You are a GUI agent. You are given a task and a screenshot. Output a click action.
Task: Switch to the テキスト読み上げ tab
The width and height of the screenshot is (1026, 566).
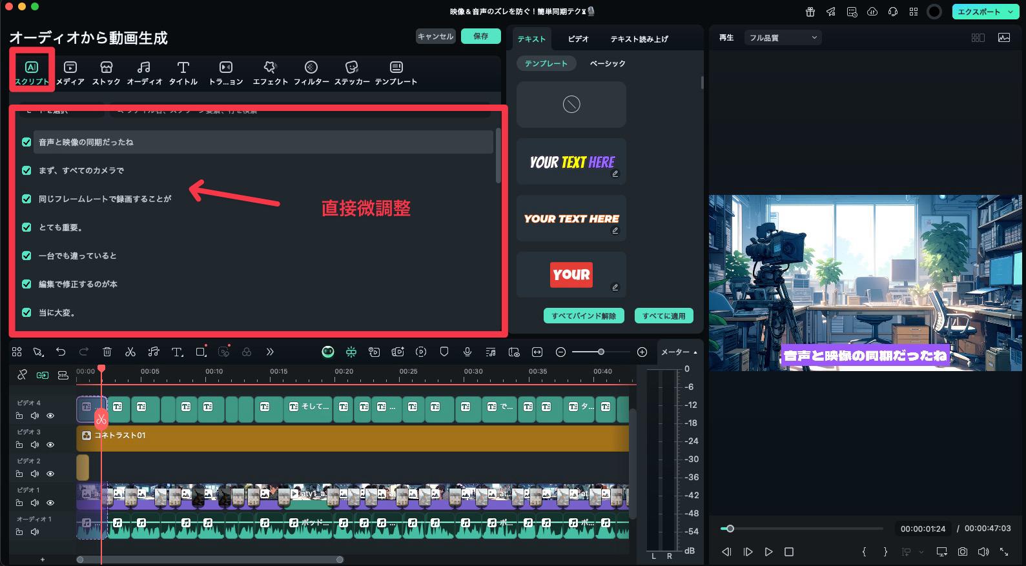639,39
